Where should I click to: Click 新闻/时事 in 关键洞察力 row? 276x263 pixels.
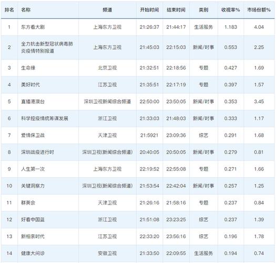click(203, 186)
